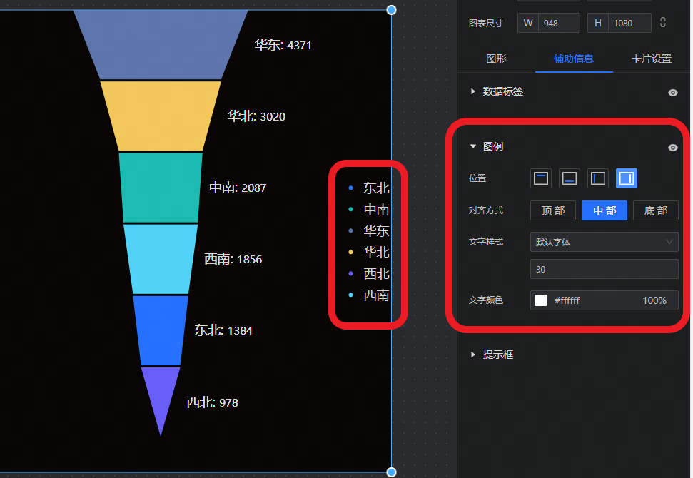
Task: Set legend position to top
Action: pos(541,178)
